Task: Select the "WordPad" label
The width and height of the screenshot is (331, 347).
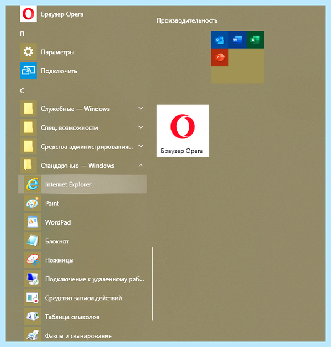Action: click(x=58, y=222)
